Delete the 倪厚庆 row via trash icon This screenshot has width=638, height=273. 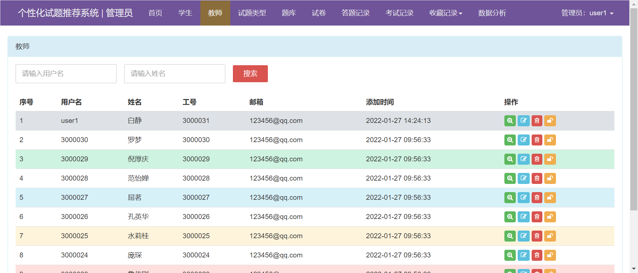[x=537, y=159]
